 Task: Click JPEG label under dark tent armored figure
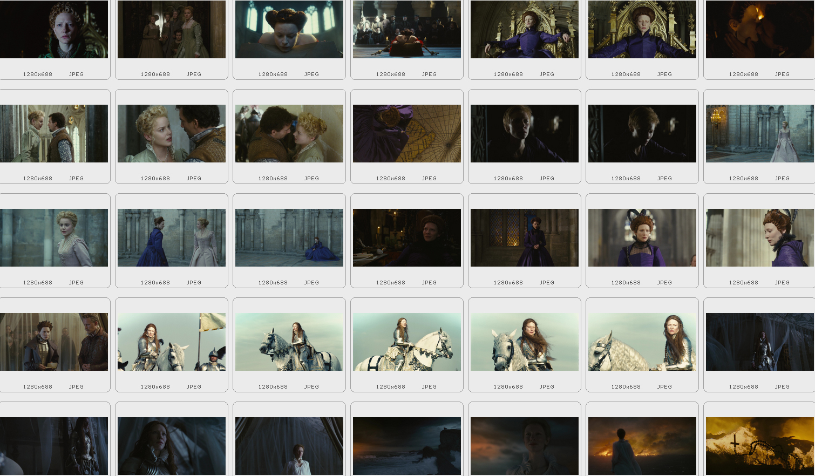tap(782, 387)
